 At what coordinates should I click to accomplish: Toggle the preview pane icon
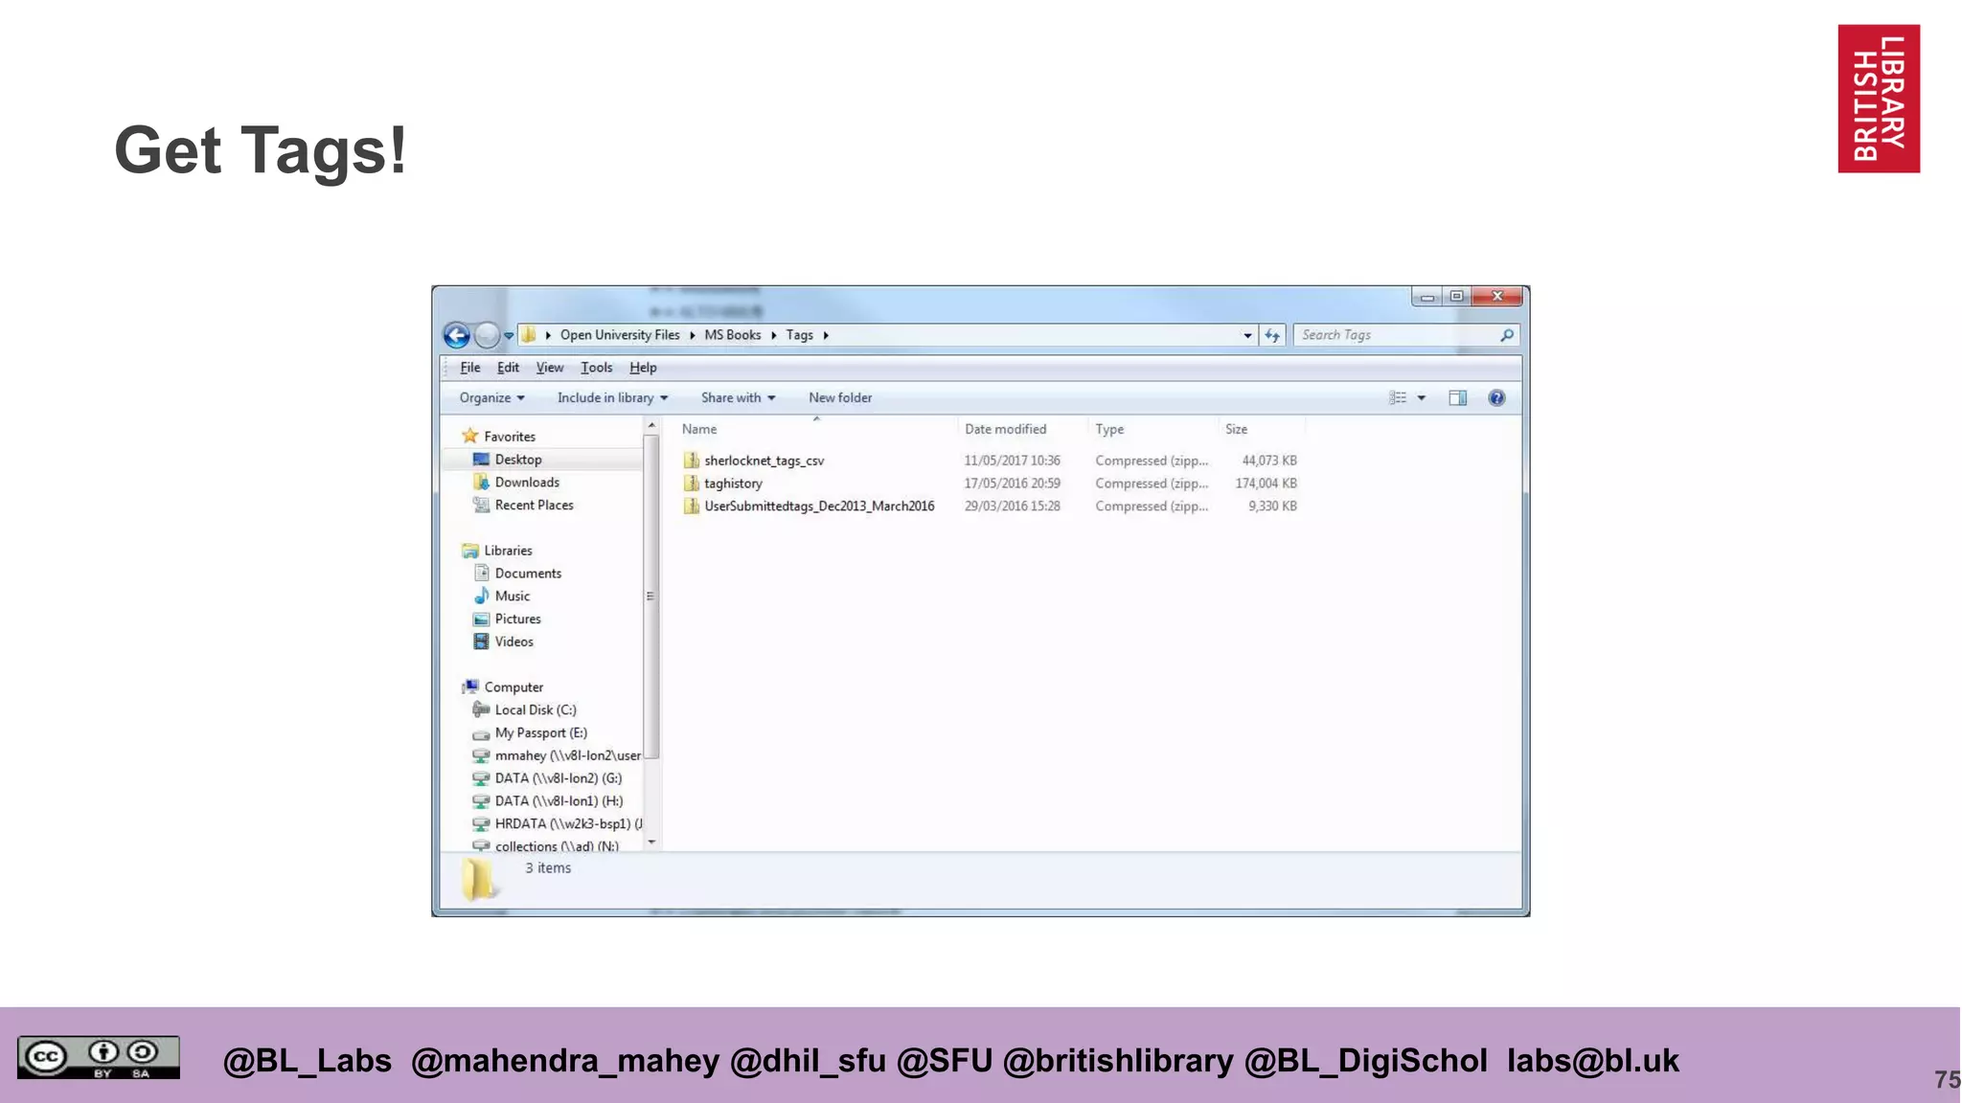click(x=1457, y=398)
